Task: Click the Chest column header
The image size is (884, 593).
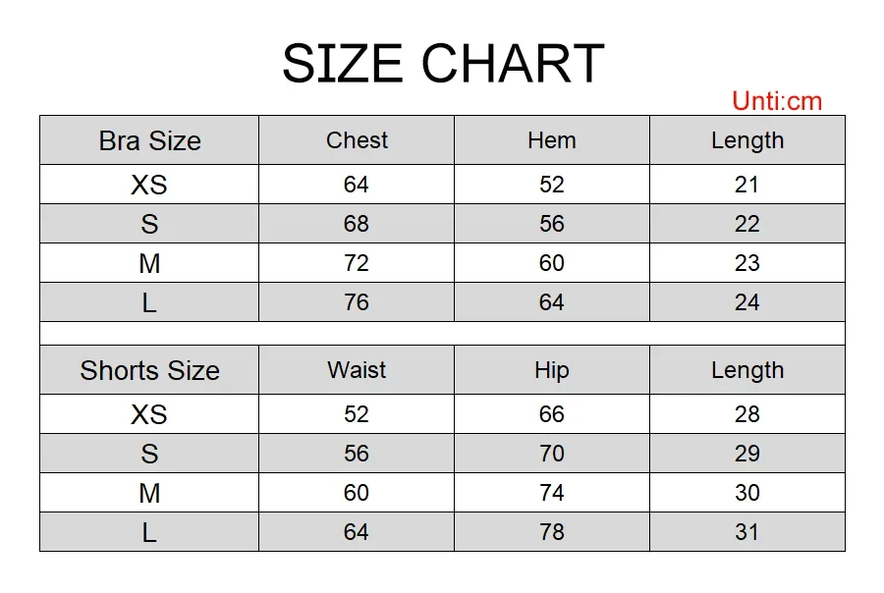Action: 357,140
